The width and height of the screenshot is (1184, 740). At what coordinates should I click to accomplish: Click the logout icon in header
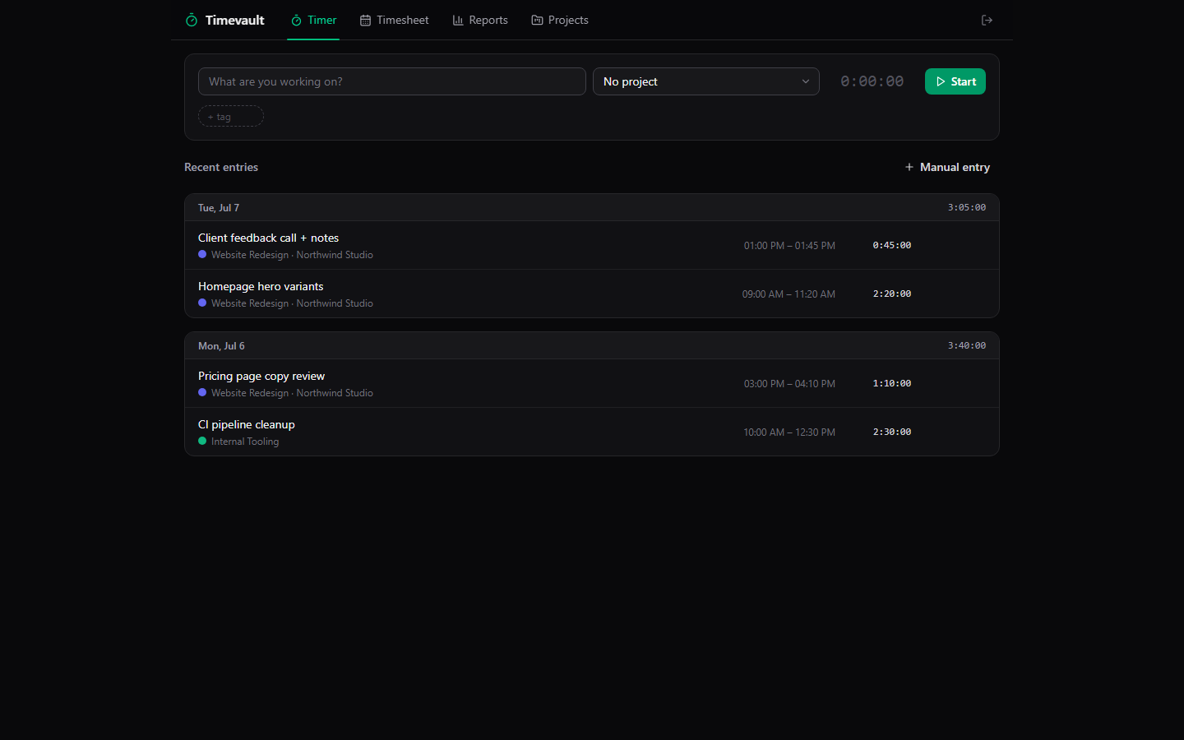(987, 20)
